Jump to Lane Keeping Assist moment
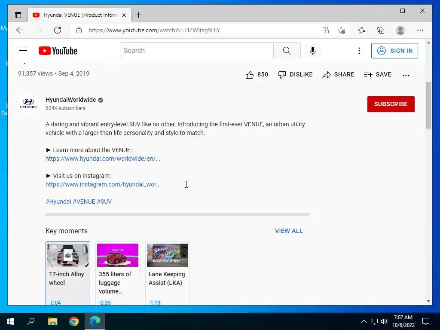Viewport: 440px width, 330px height. [x=168, y=273]
